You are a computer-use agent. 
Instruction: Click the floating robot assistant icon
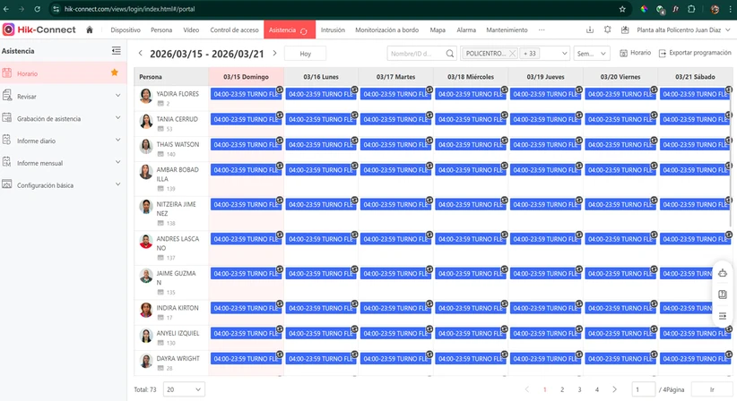click(723, 273)
